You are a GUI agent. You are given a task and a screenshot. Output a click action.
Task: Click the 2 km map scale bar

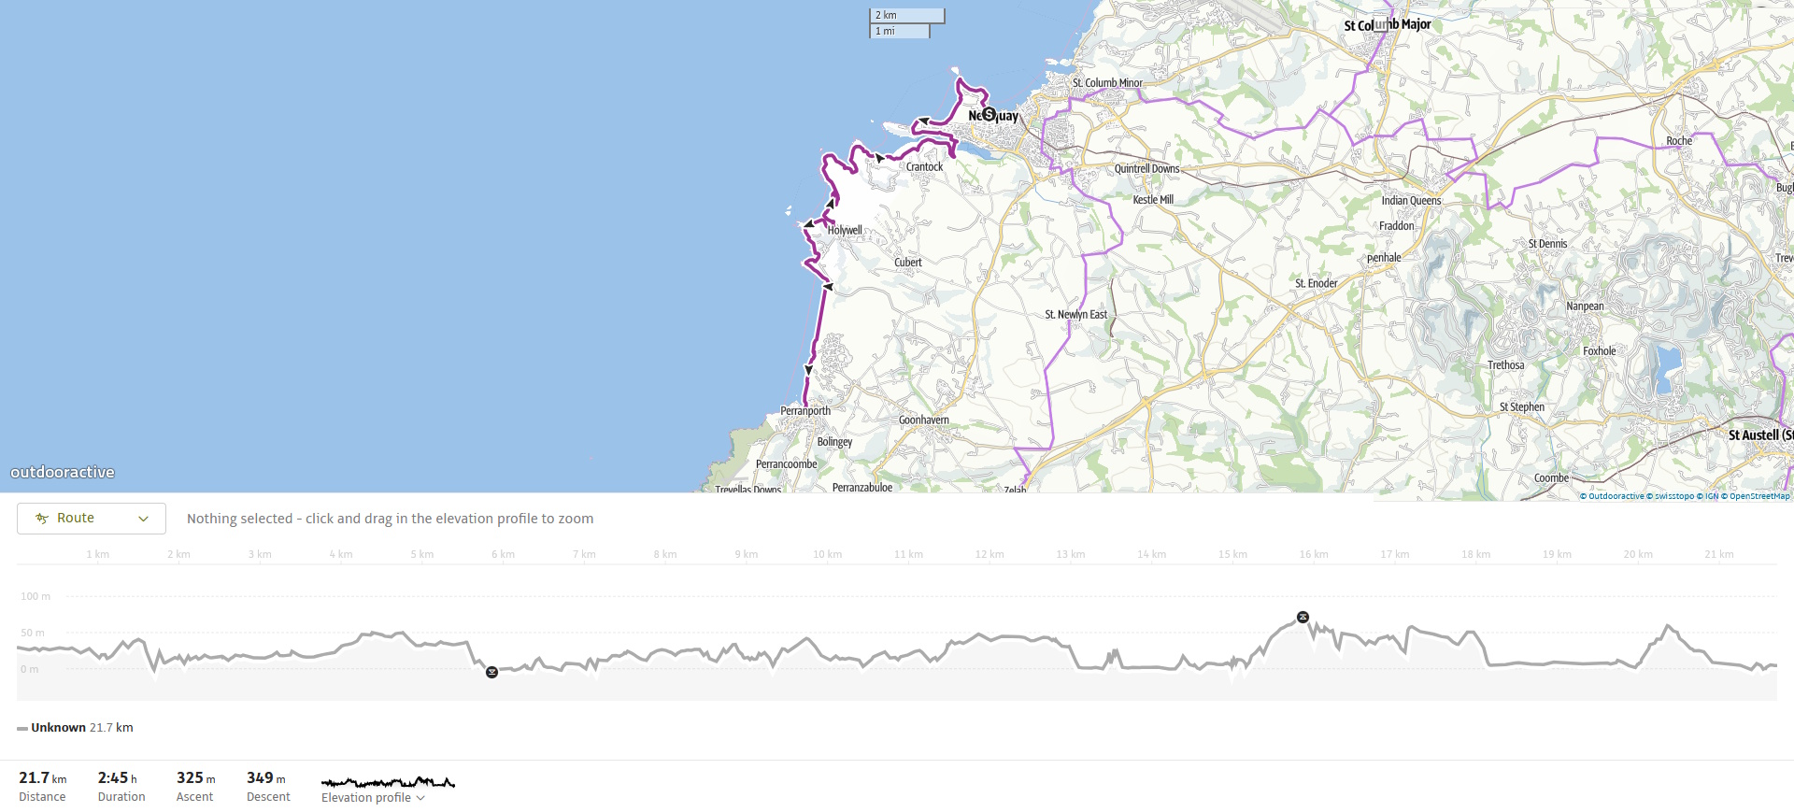pos(906,16)
